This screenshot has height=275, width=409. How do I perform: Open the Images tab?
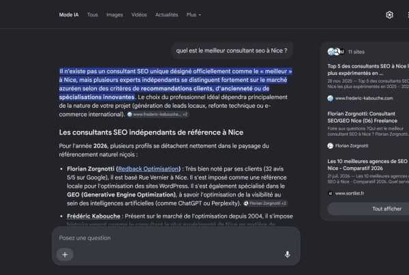point(115,15)
